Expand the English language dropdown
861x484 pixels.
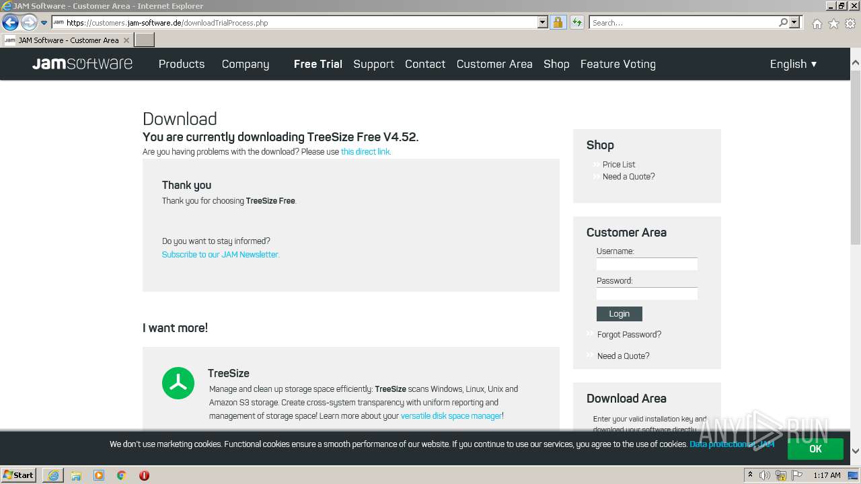click(794, 64)
